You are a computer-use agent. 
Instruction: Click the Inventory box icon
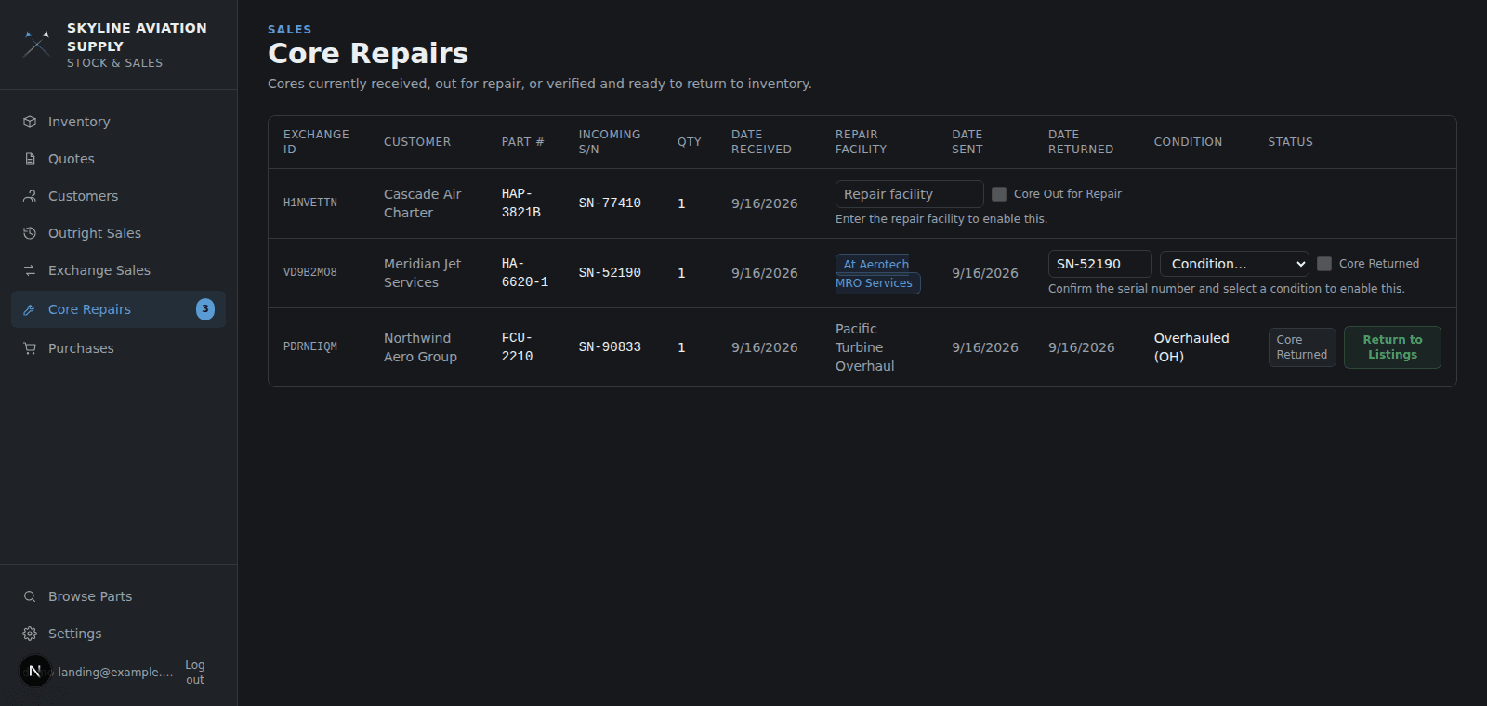pos(30,122)
